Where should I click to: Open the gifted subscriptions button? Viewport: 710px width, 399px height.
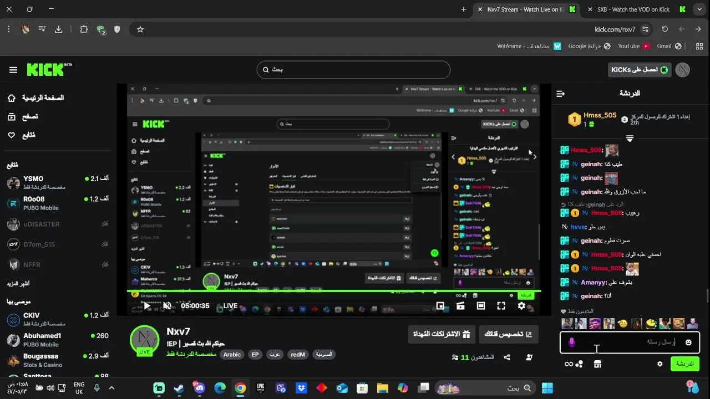[x=442, y=334]
